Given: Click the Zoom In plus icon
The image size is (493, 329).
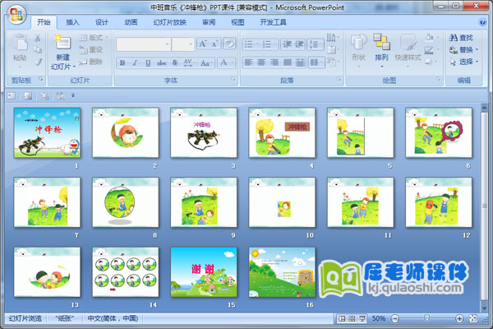Looking at the screenshot, I should click(x=459, y=318).
